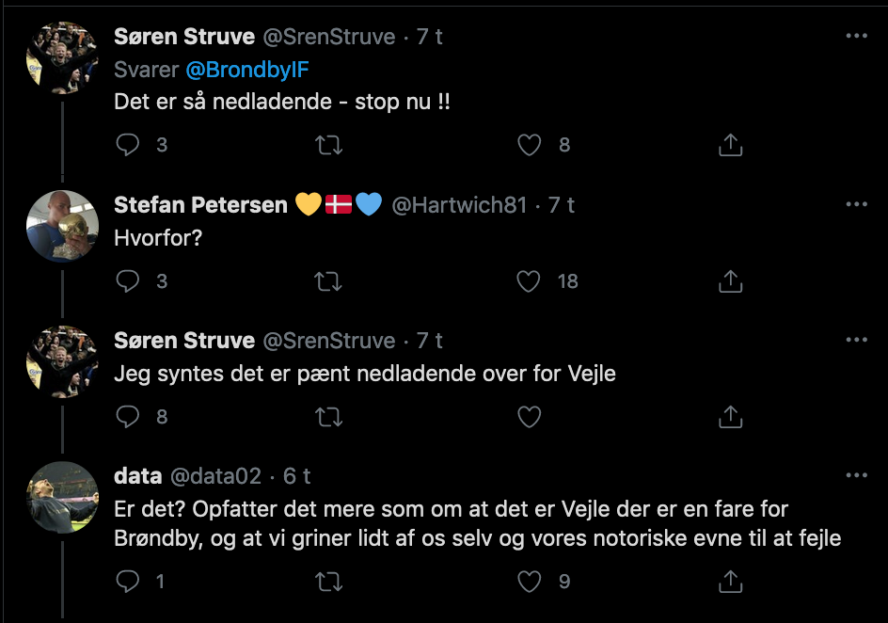Like Søren Struve's first tweet with 8 likes
The width and height of the screenshot is (888, 623).
point(530,145)
